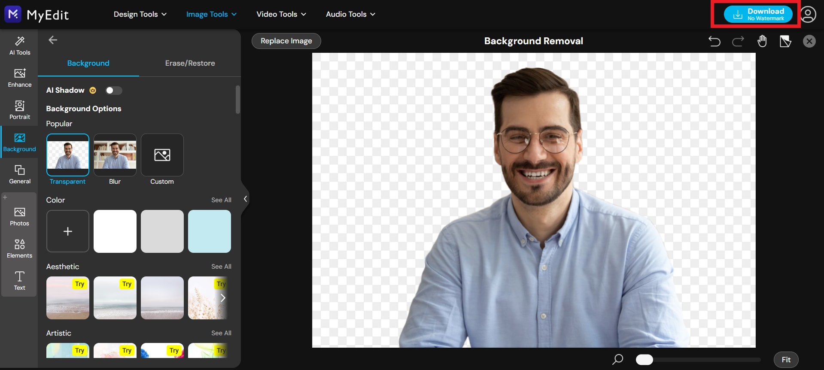824x370 pixels.
Task: Open the Photos panel
Action: coord(20,217)
